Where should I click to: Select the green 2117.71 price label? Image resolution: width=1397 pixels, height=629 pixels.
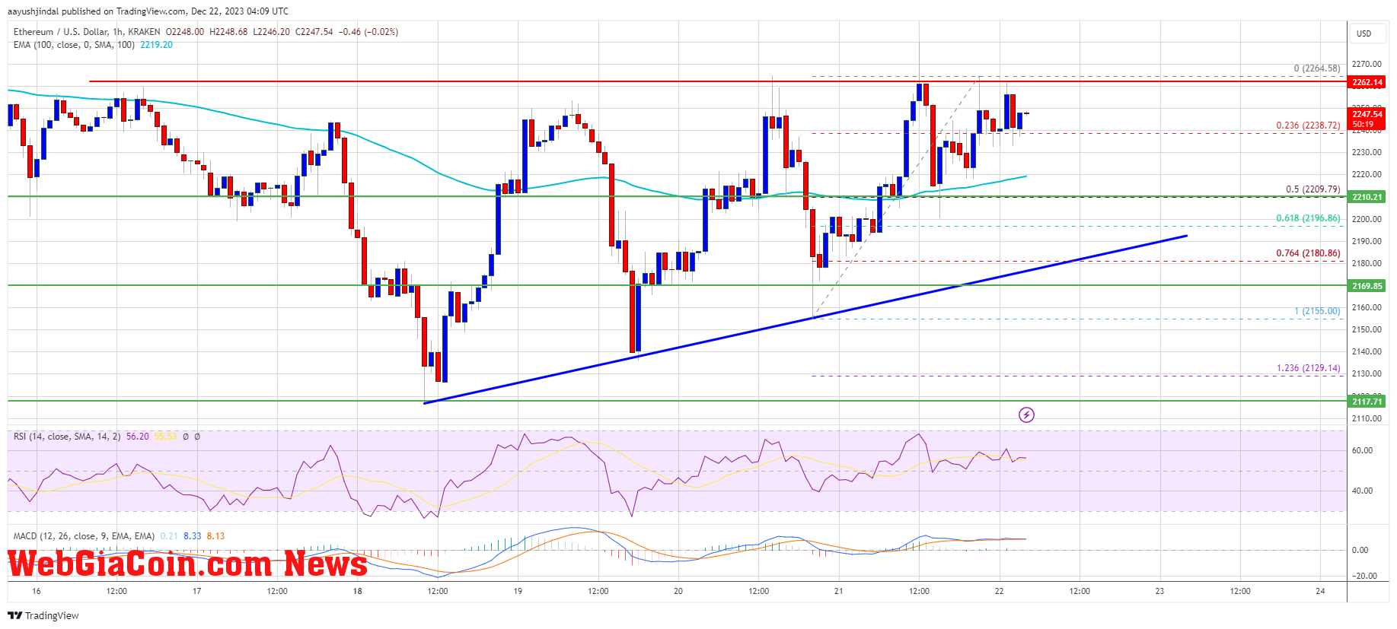click(x=1367, y=402)
